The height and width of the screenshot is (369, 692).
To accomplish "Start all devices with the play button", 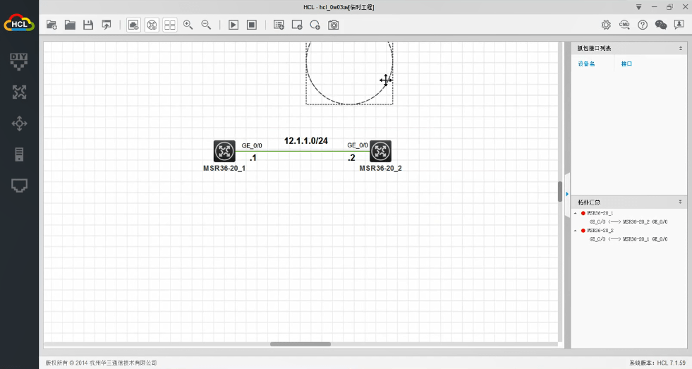I will click(233, 25).
